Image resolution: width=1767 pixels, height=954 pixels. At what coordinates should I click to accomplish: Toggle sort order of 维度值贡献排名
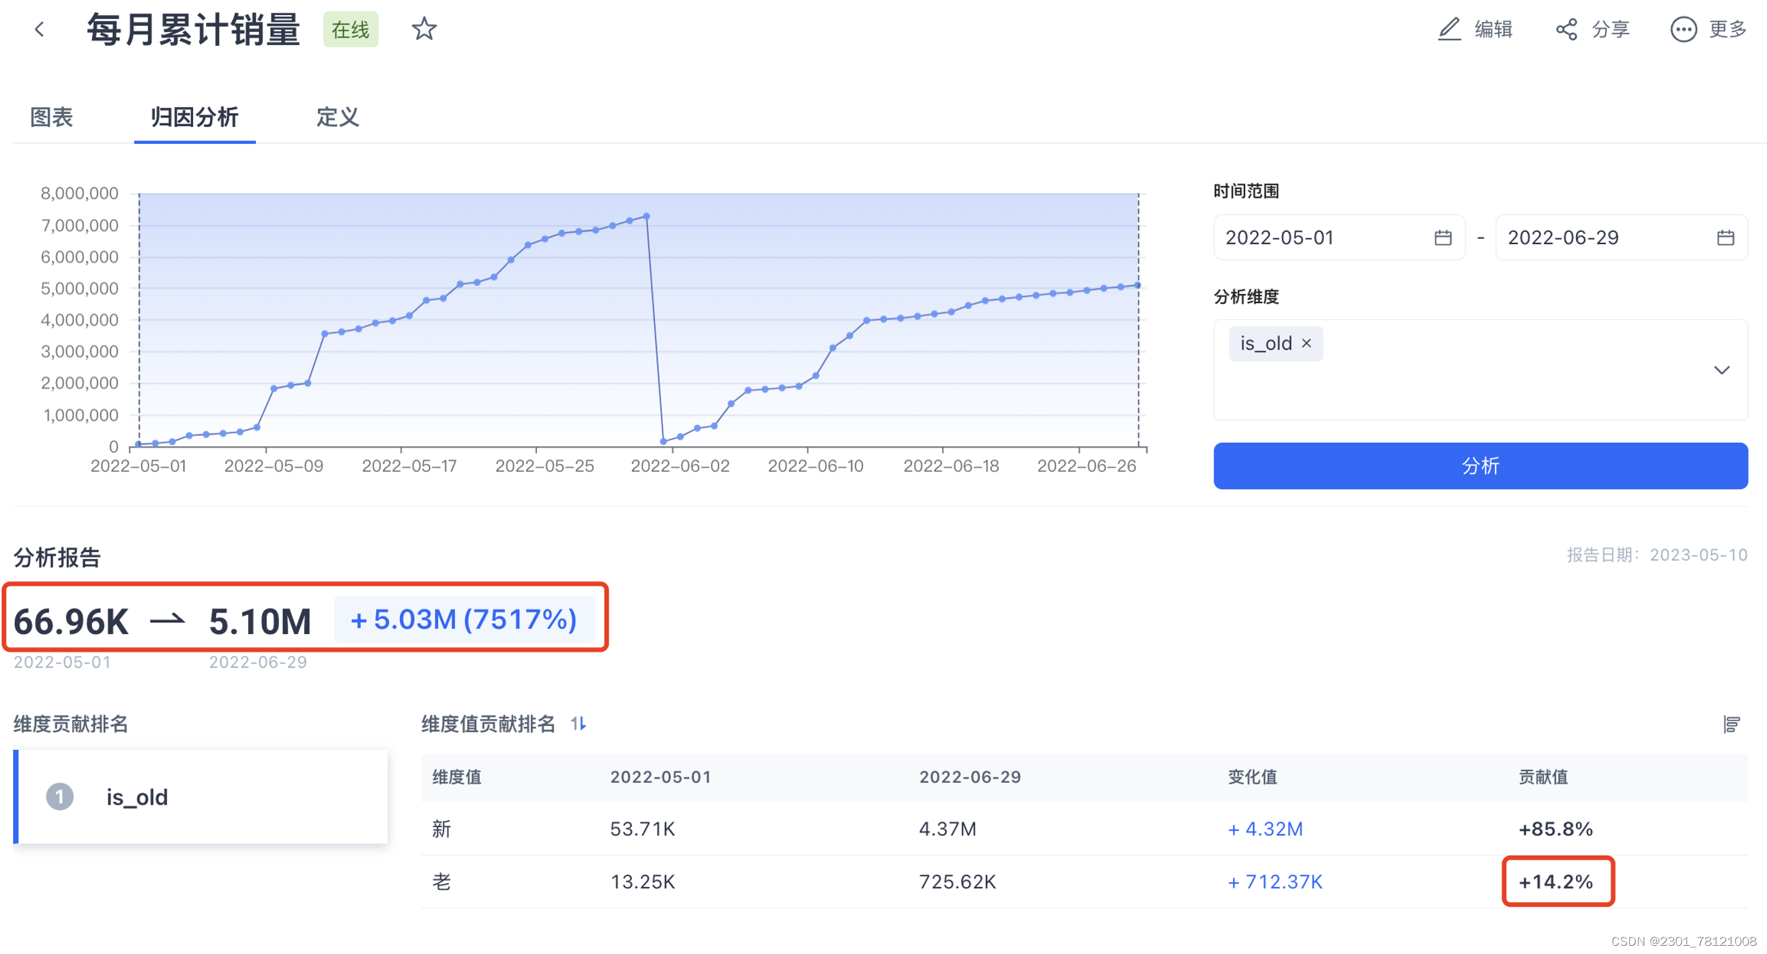579,723
